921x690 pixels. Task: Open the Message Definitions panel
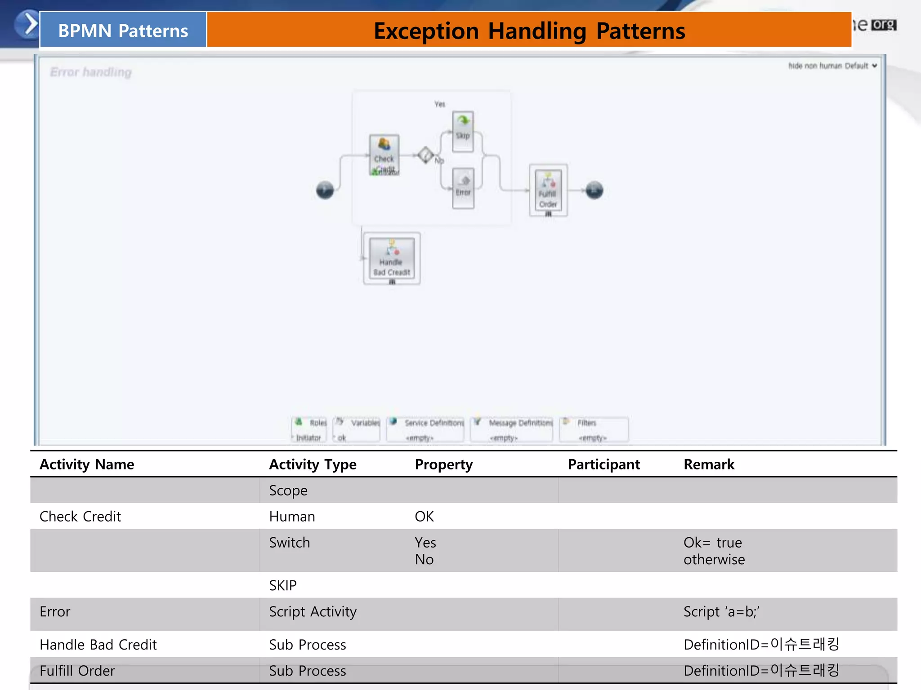(x=520, y=423)
